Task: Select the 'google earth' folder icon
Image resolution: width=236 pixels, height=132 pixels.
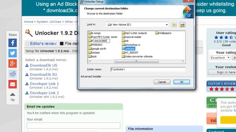Action: pyautogui.click(x=90, y=48)
